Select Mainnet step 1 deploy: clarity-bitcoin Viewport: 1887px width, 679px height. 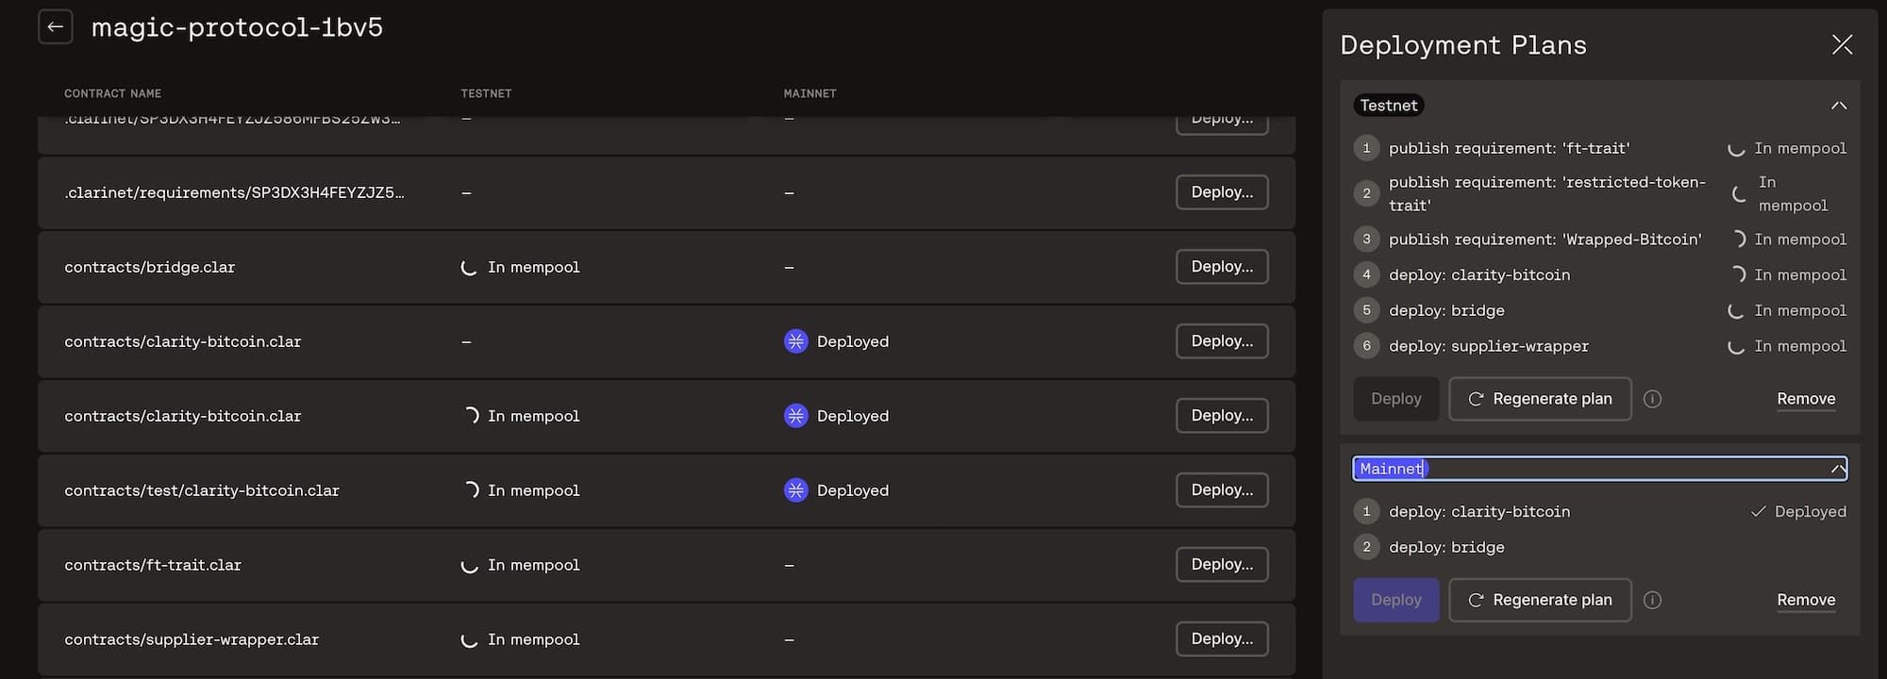pos(1479,512)
